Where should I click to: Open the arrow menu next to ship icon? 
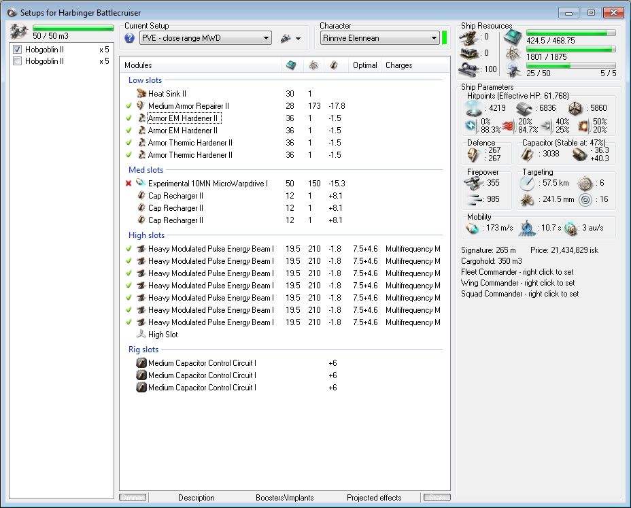299,39
